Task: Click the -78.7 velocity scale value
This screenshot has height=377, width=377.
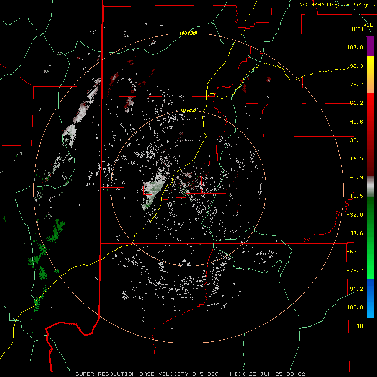Action: [355, 271]
